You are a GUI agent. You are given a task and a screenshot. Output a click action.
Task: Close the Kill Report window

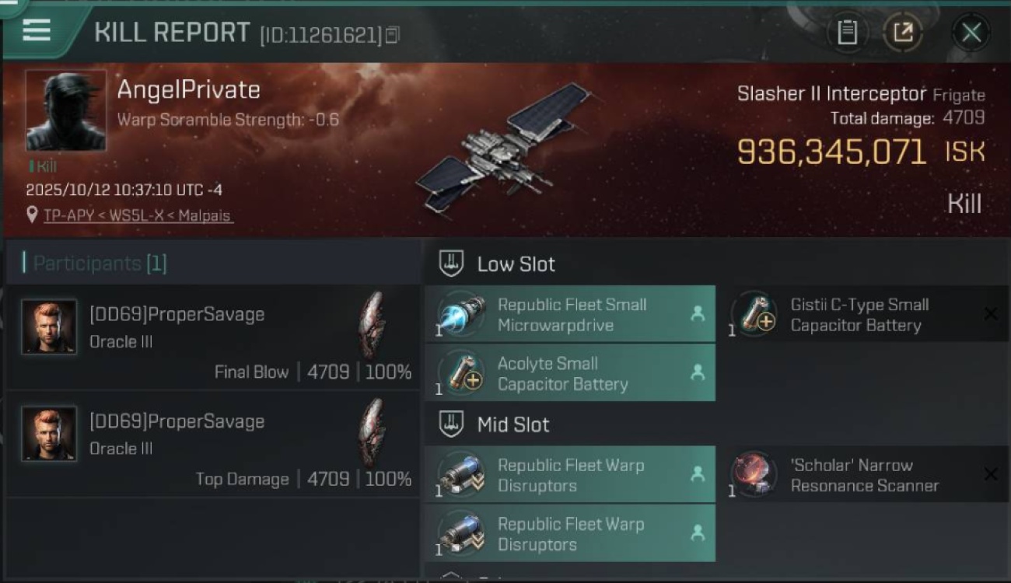coord(971,33)
